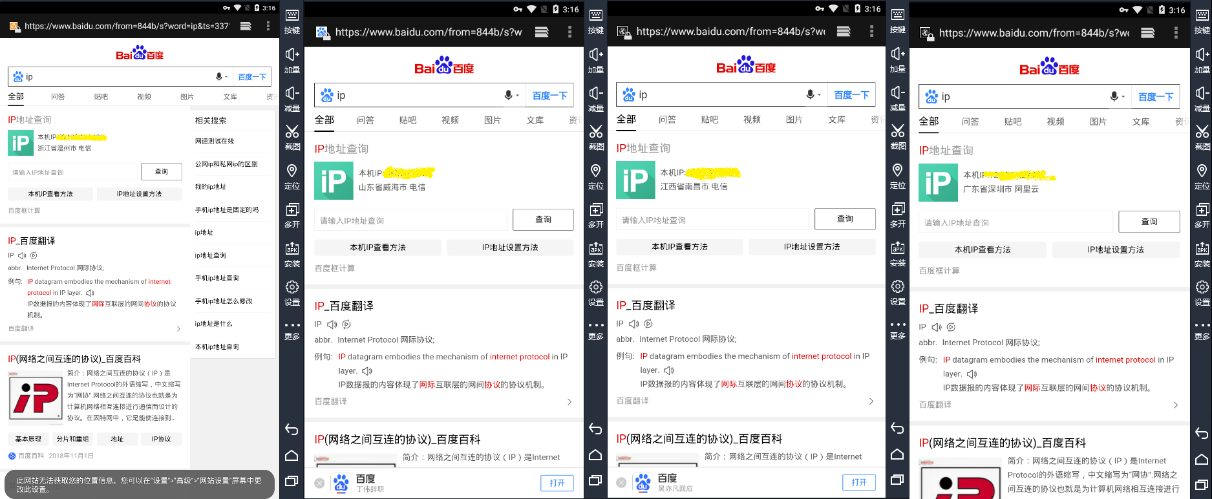This screenshot has height=499, width=1212.
Task: Select 文库 tab in Weihai window
Action: click(x=535, y=120)
